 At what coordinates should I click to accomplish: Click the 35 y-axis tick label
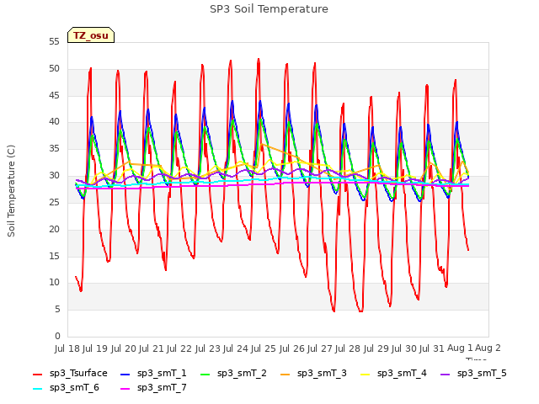54,149
